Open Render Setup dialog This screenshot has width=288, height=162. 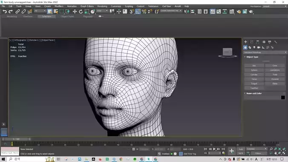[239, 12]
